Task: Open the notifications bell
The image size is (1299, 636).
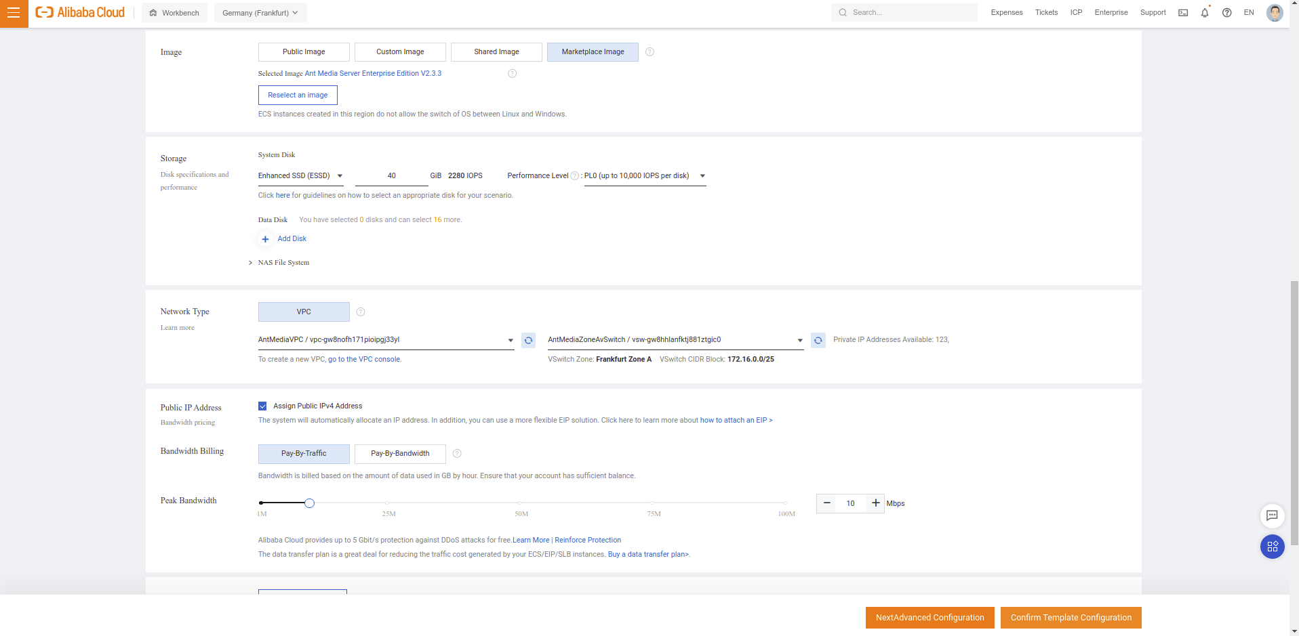Action: [1205, 13]
